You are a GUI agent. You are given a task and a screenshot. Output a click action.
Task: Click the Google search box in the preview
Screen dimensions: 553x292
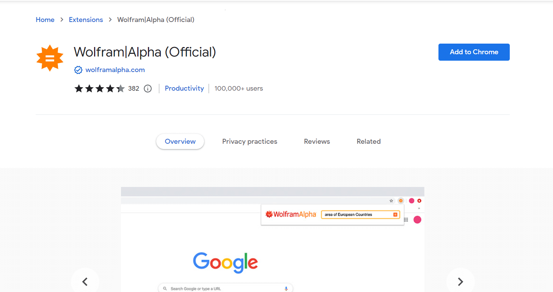click(226, 288)
